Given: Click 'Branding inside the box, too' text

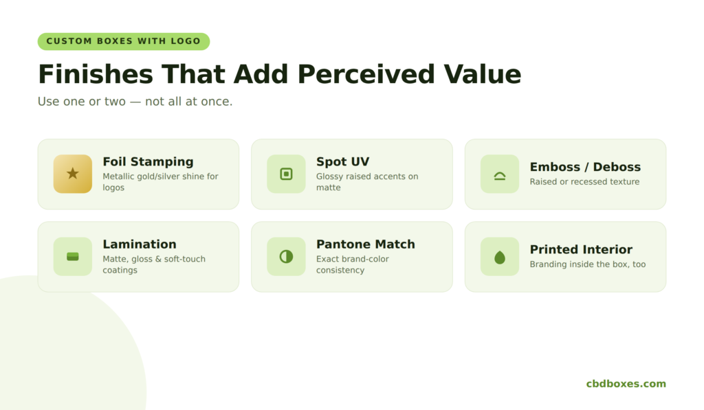Looking at the screenshot, I should click(588, 264).
